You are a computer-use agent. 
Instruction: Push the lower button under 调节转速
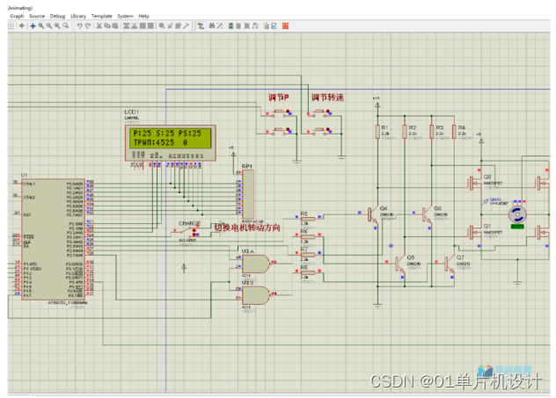(x=319, y=131)
